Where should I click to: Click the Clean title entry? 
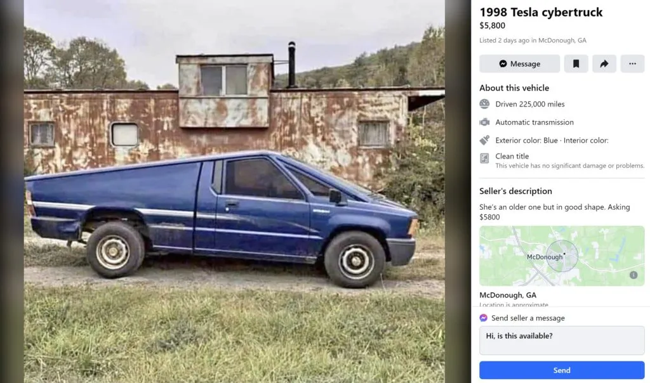click(x=562, y=160)
